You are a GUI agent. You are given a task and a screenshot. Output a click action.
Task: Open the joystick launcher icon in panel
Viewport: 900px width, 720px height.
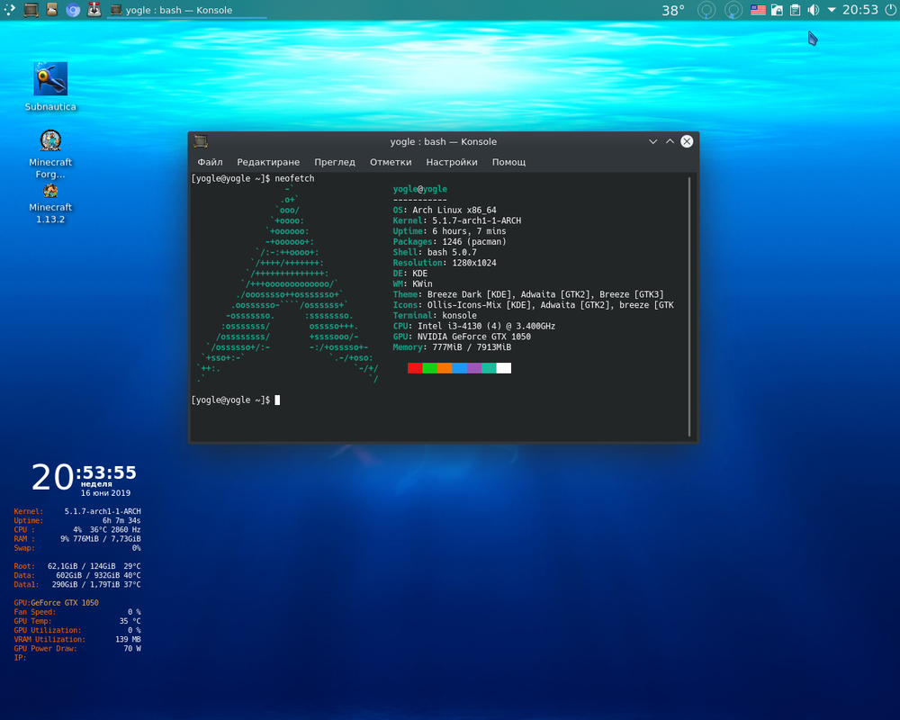coord(94,10)
